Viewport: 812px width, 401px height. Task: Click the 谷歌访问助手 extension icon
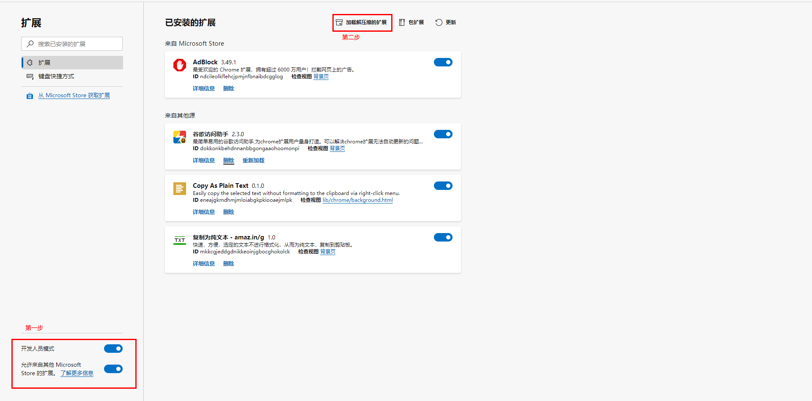180,137
